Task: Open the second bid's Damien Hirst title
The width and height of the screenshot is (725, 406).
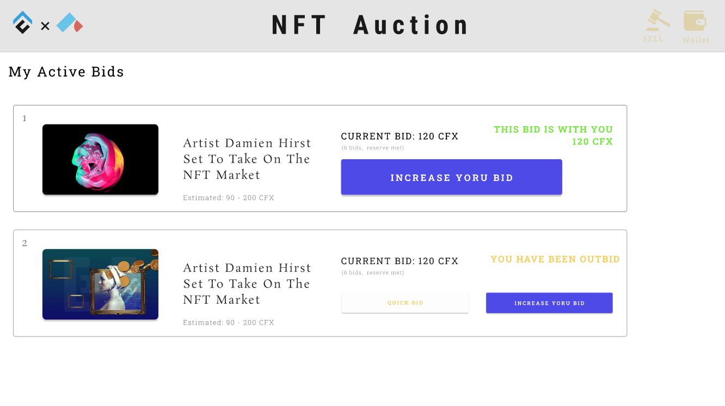Action: point(247,284)
